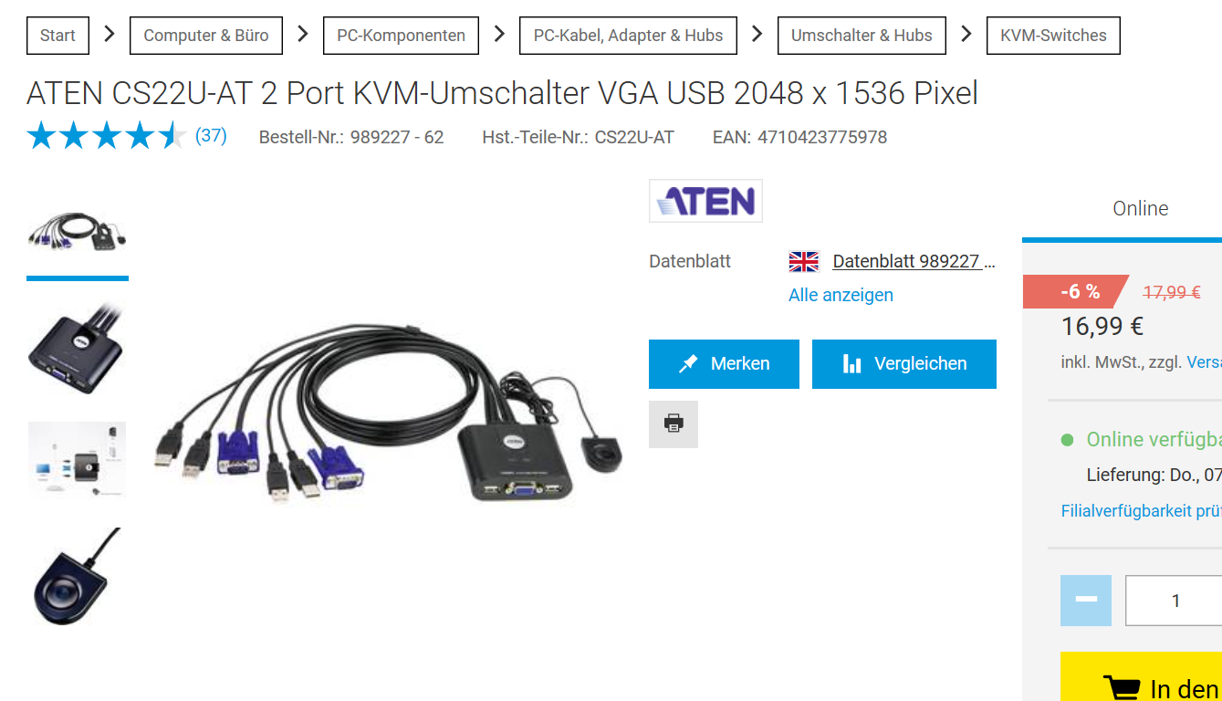Click the Alle anzeigen link
The height and width of the screenshot is (701, 1222).
[x=841, y=295]
